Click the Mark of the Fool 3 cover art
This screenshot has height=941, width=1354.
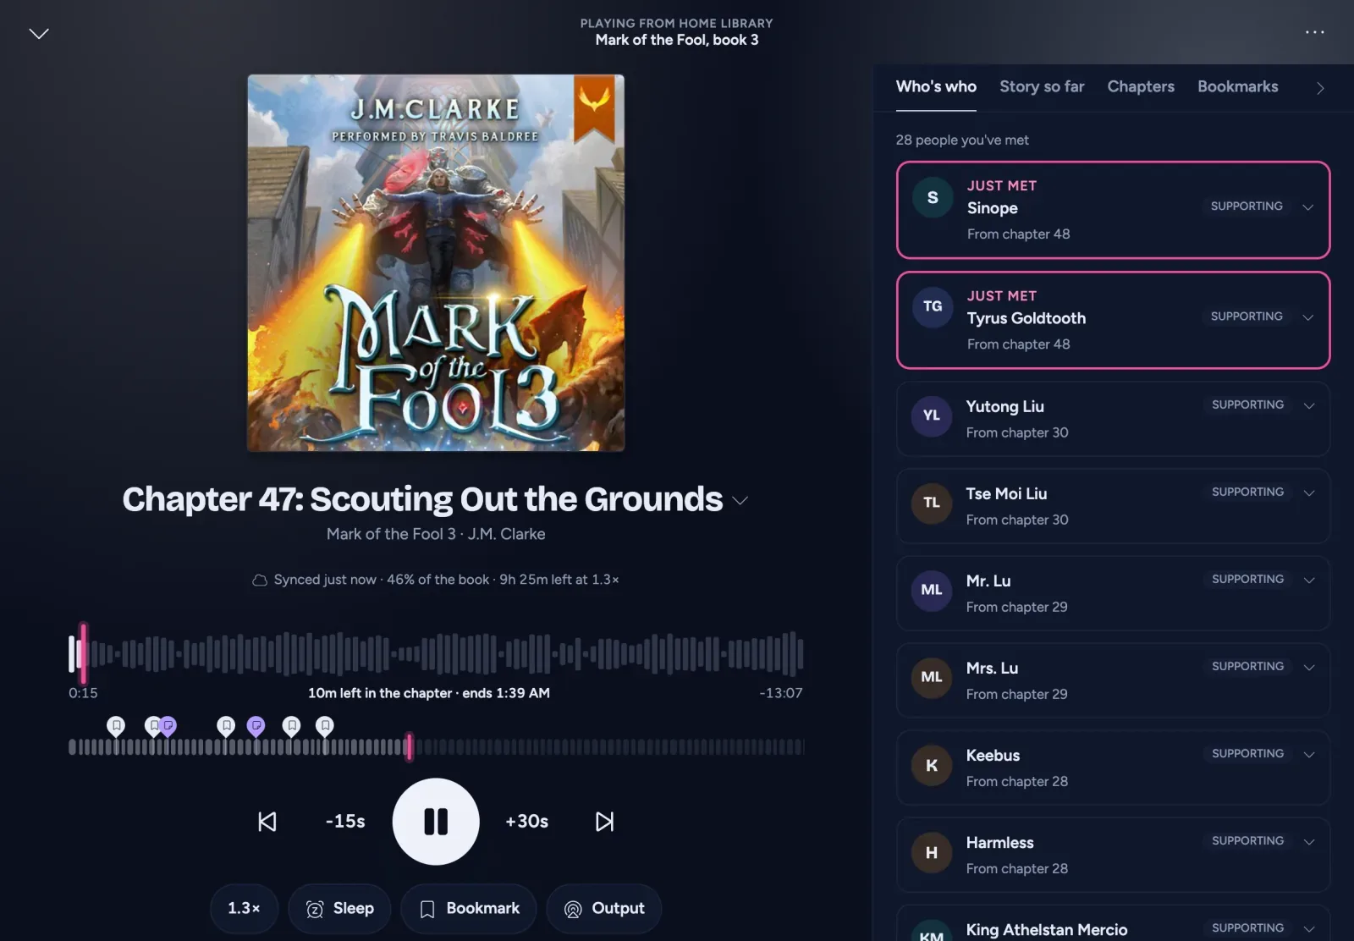pyautogui.click(x=436, y=262)
